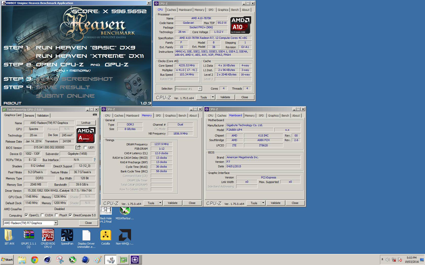Open Cinema 4D Cinebench taskbar icon
This screenshot has width=425, height=265.
point(47,260)
